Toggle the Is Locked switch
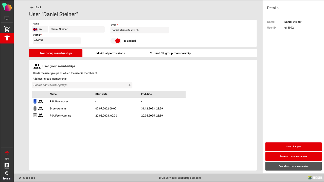 click(116, 41)
